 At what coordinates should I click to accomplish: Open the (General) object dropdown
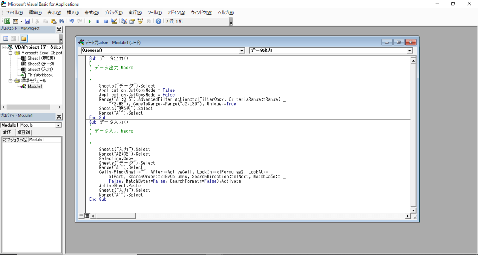click(242, 51)
